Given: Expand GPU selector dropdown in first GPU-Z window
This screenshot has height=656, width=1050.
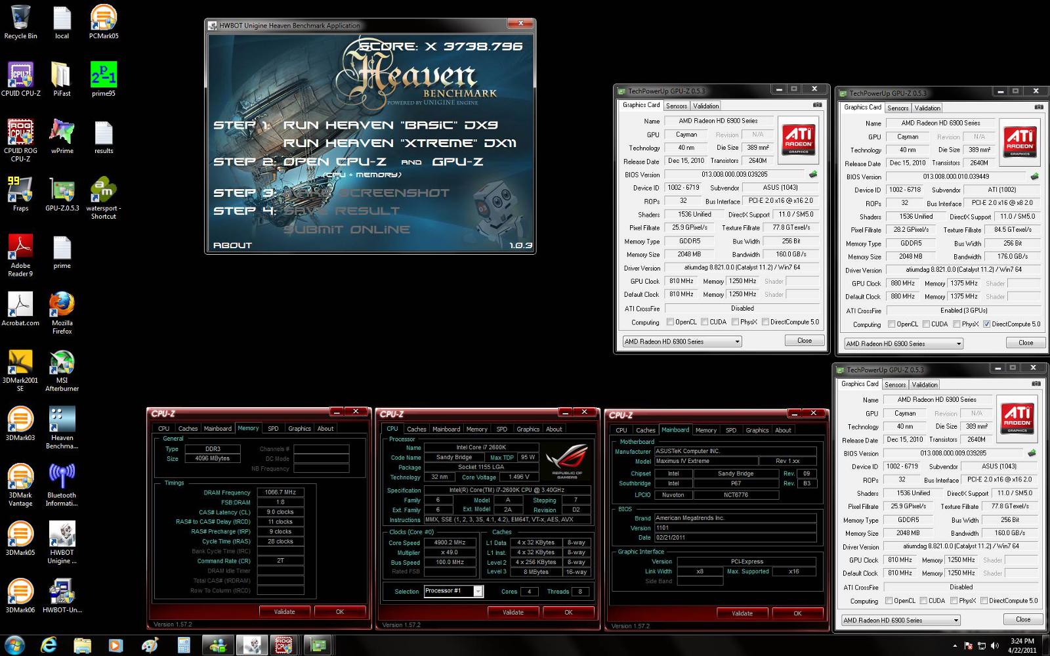Looking at the screenshot, I should (737, 341).
